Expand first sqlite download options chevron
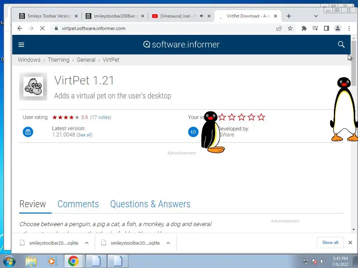 pos(87,243)
